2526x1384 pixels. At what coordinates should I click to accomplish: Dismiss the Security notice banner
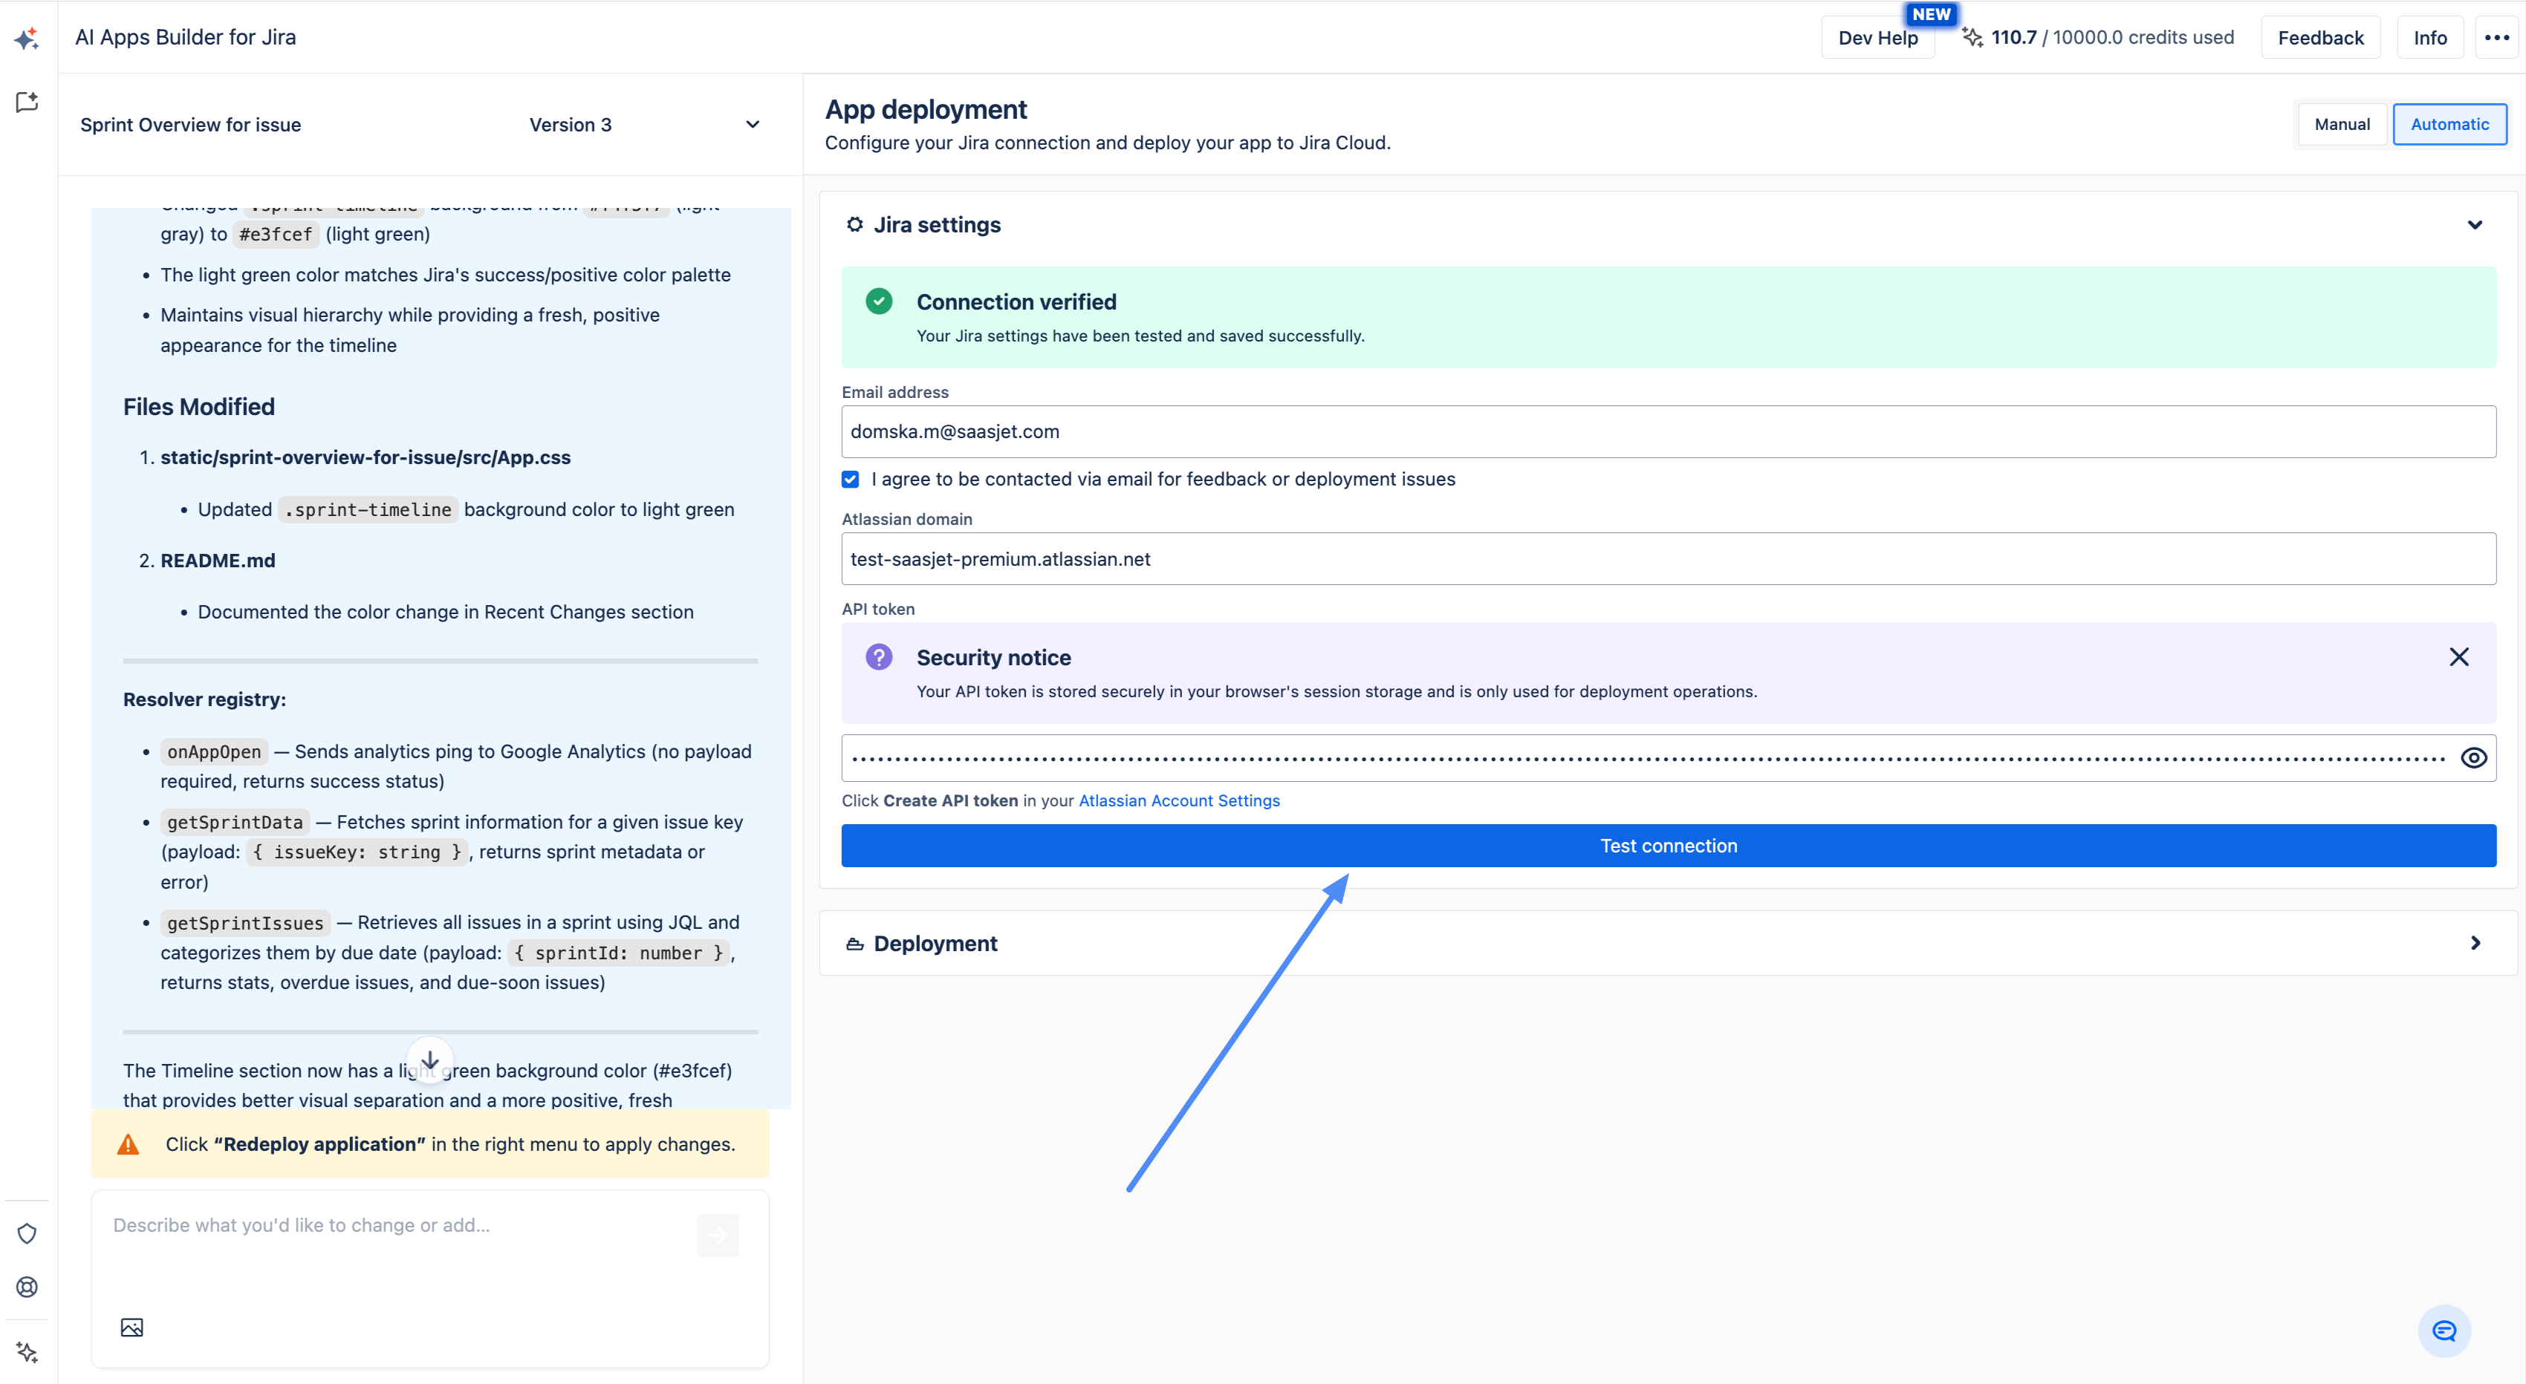(2458, 656)
